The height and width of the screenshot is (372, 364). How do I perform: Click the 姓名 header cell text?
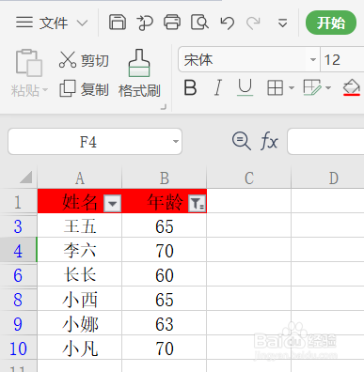[x=80, y=202]
